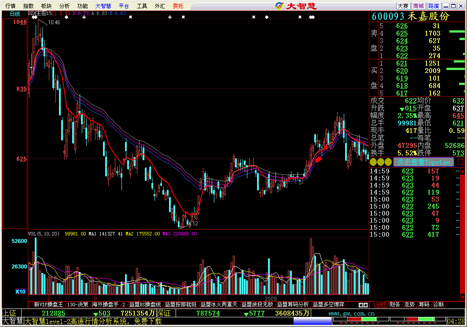
Task: Open the 行情 menu
Action: pos(11,6)
